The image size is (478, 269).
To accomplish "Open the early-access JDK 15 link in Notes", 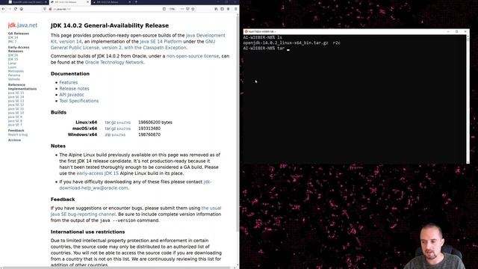I will tap(98, 173).
